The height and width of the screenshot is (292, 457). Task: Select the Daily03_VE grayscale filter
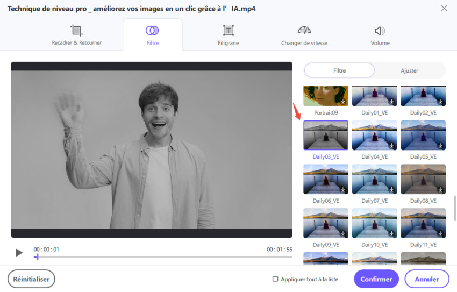(x=326, y=135)
